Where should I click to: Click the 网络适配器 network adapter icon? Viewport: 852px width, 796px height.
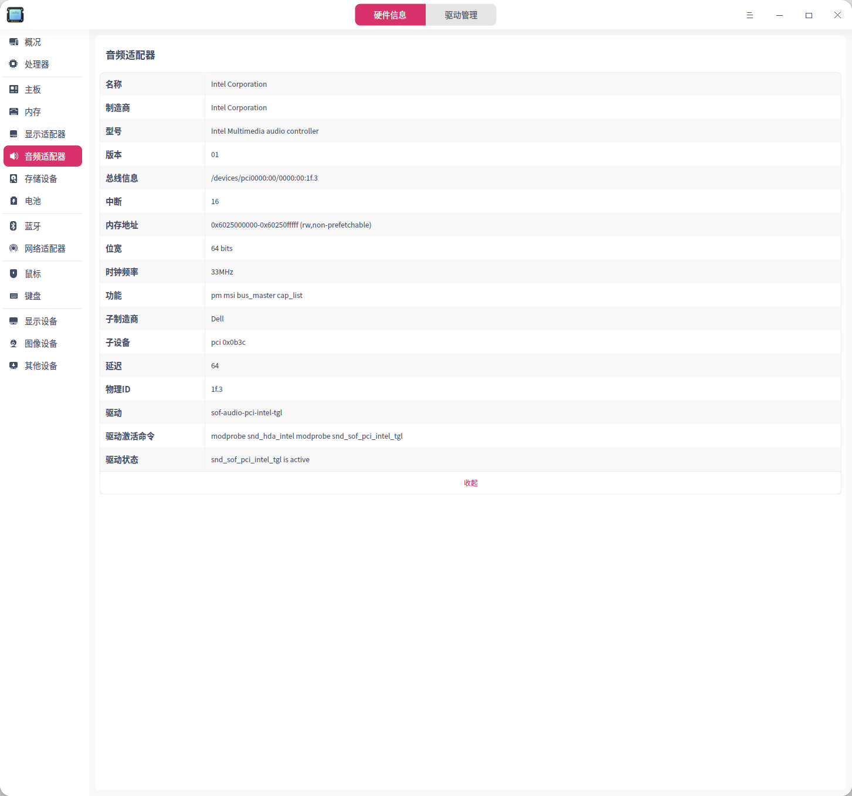(x=13, y=248)
